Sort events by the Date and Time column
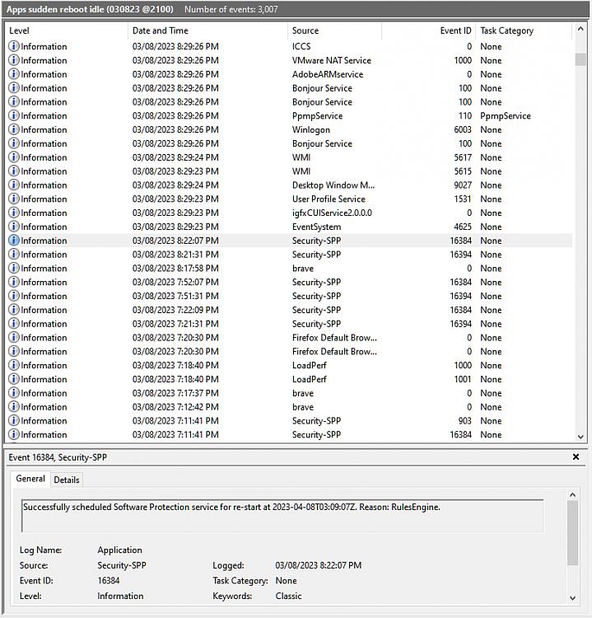The width and height of the screenshot is (592, 618). click(207, 30)
